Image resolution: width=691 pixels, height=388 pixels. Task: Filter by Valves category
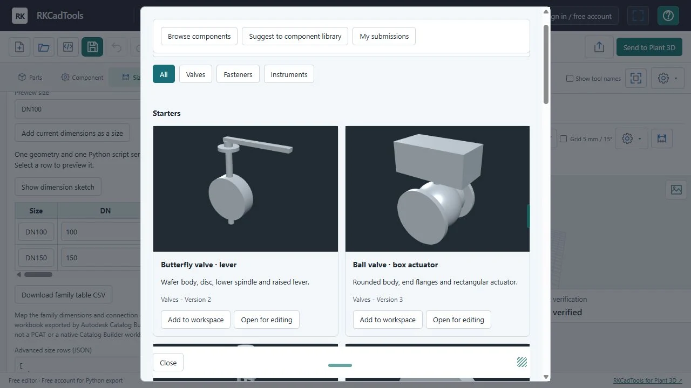coord(195,74)
